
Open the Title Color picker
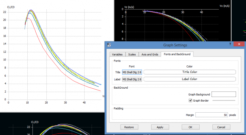[189, 72]
